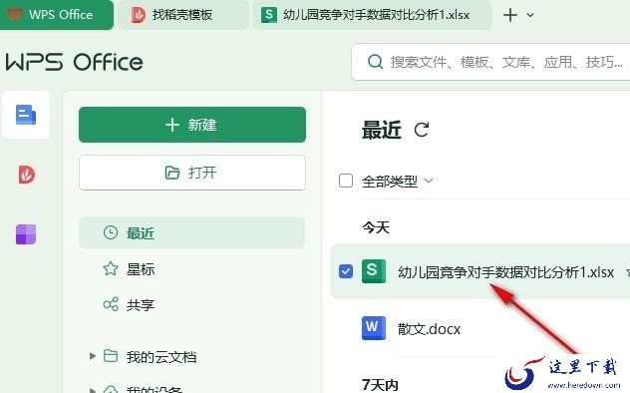Open the documents icon in left sidebar
630x393 pixels.
point(26,115)
